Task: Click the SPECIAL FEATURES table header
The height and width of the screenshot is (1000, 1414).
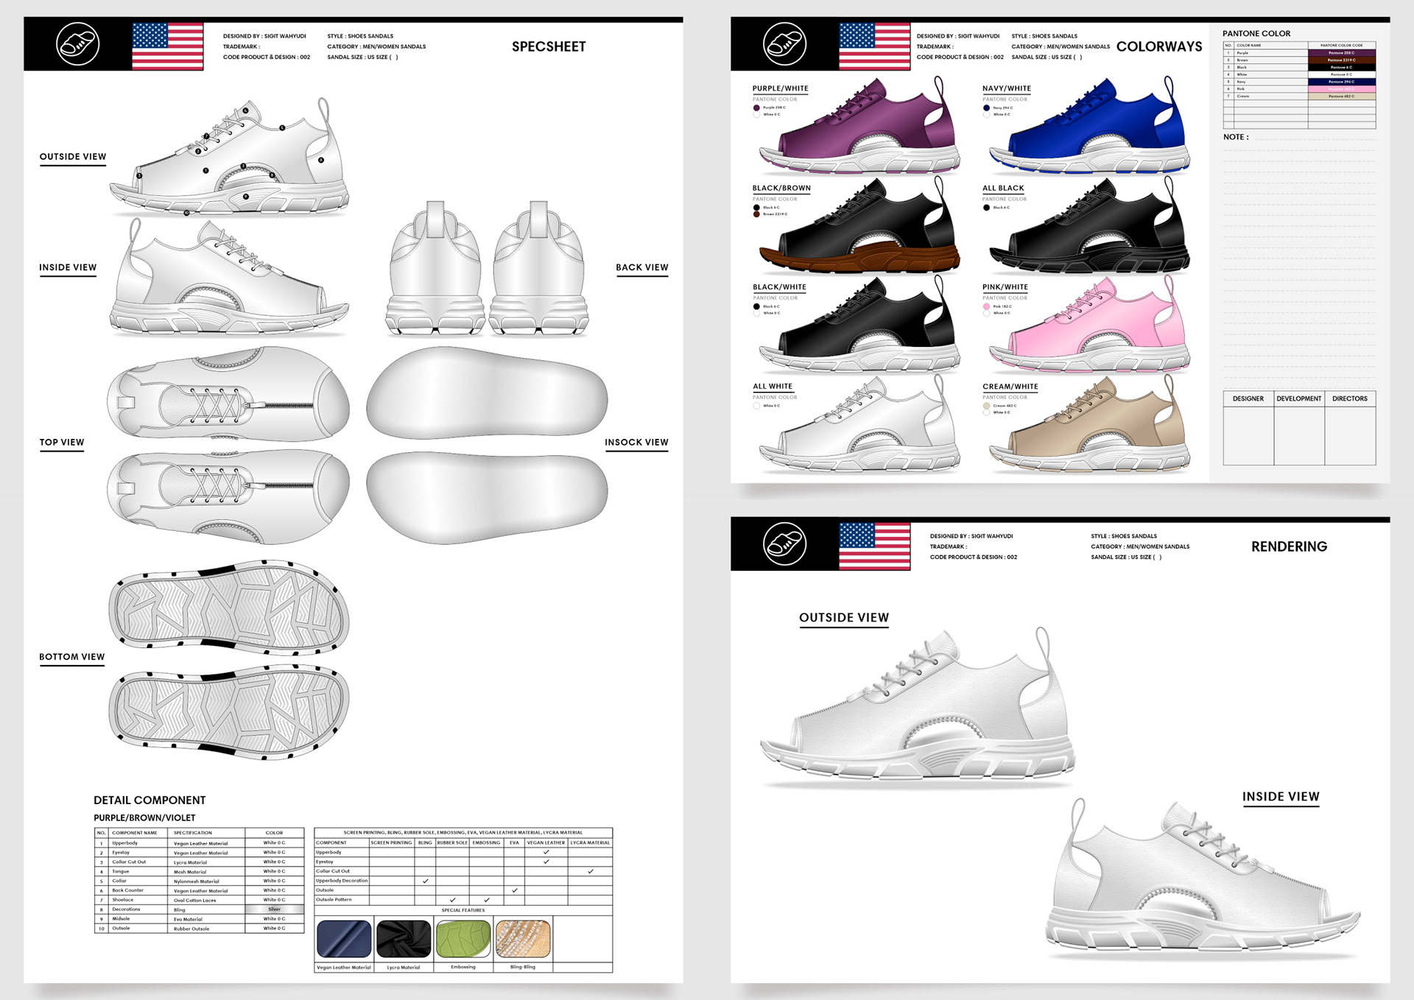Action: pos(463,910)
